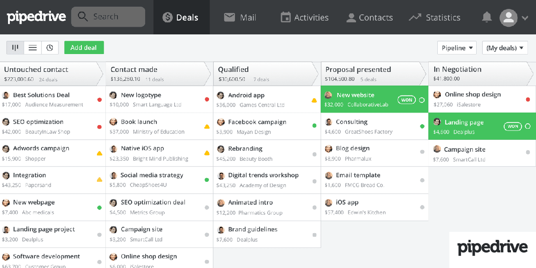This screenshot has width=536, height=268.
Task: Toggle the circle on won New website deal
Action: [x=422, y=100]
